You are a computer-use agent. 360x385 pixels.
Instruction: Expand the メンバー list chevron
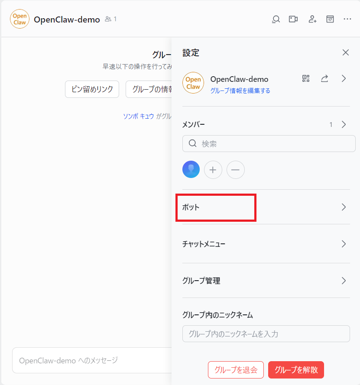tap(344, 124)
